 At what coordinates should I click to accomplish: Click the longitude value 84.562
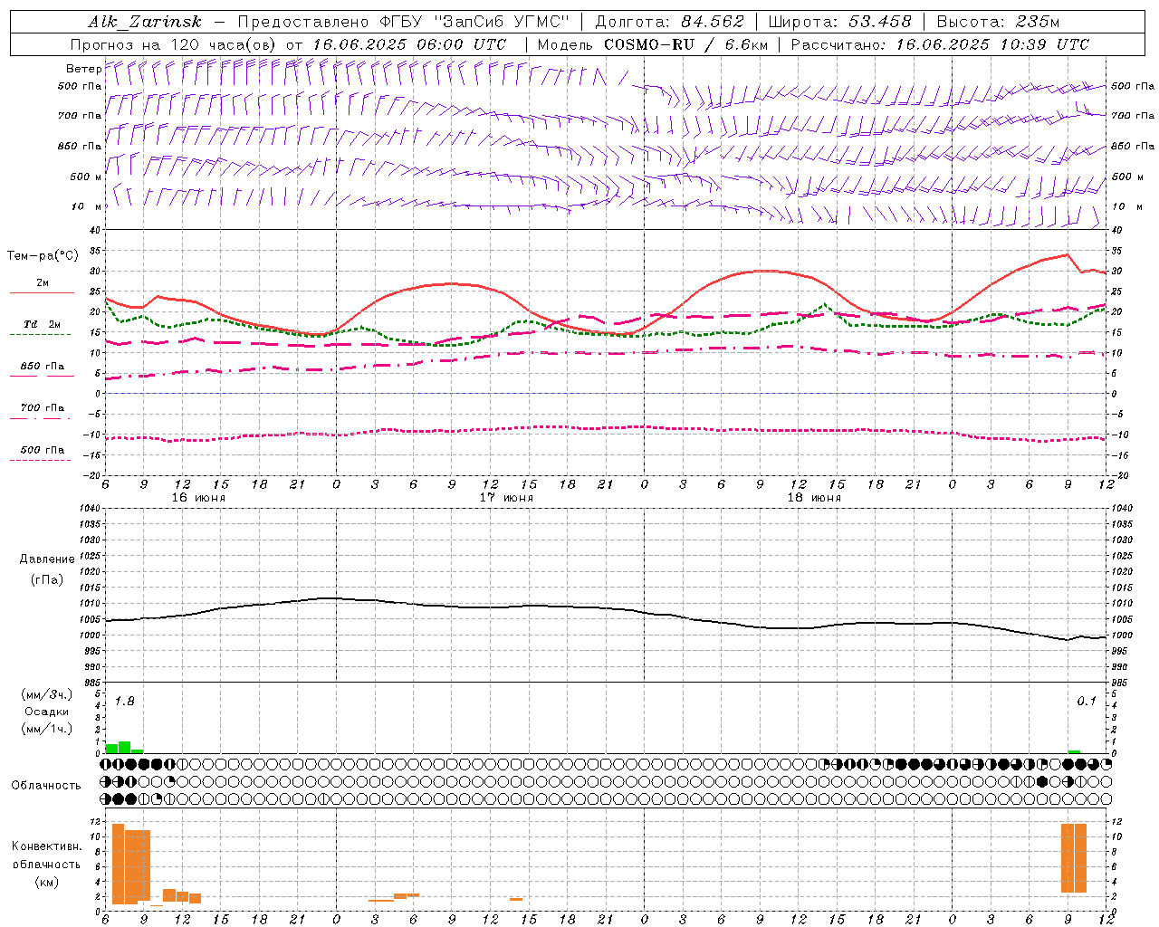click(x=713, y=22)
